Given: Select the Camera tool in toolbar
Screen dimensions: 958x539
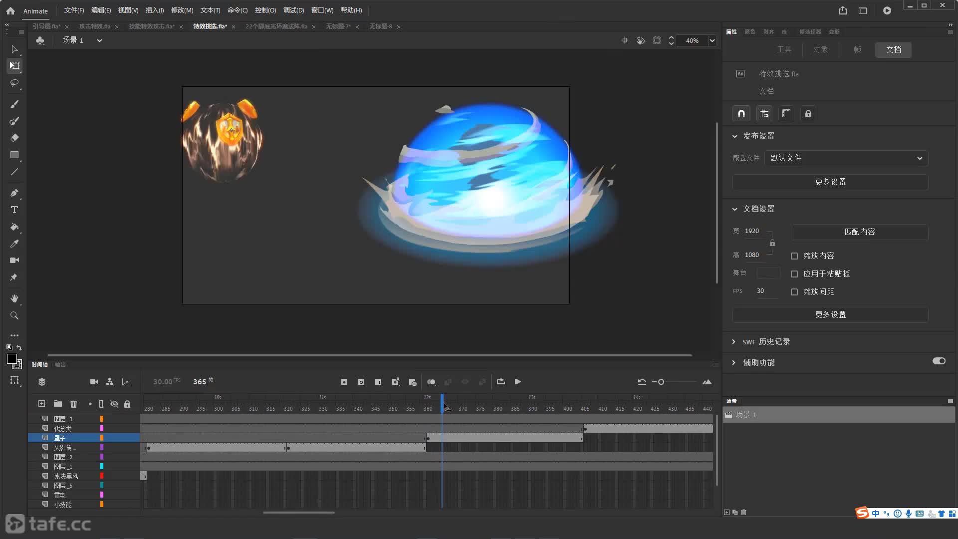Looking at the screenshot, I should point(14,260).
